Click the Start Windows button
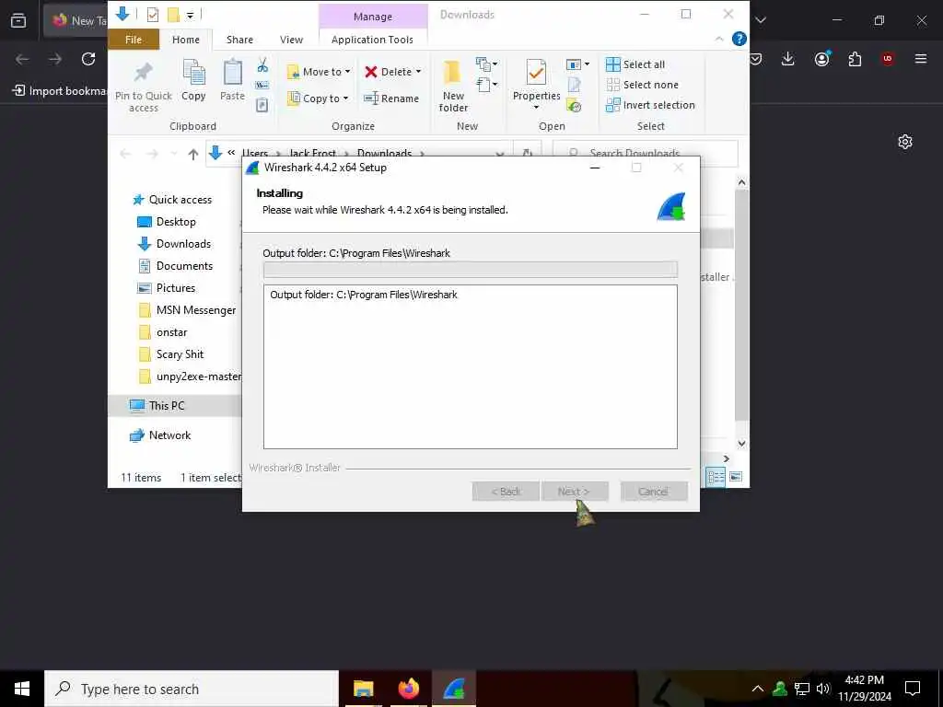The width and height of the screenshot is (943, 707). [x=22, y=689]
